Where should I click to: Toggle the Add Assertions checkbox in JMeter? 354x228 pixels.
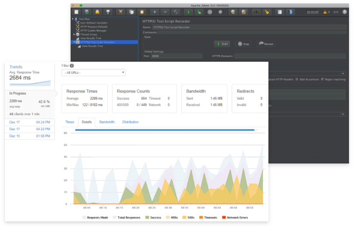(x=297, y=80)
